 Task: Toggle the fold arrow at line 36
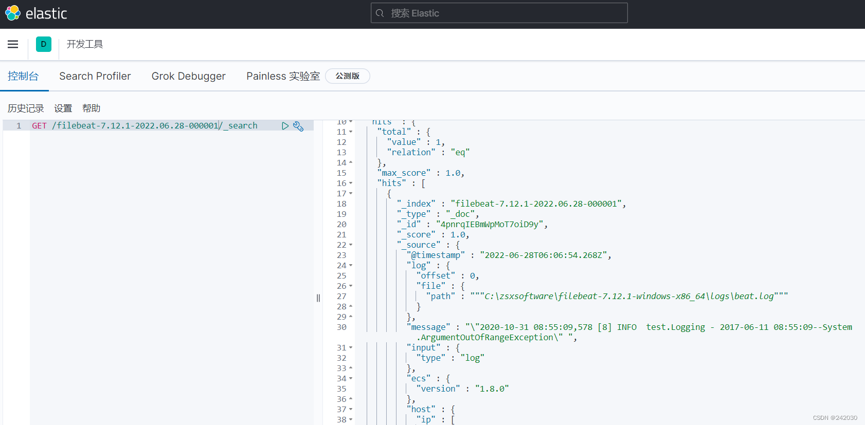pyautogui.click(x=351, y=399)
